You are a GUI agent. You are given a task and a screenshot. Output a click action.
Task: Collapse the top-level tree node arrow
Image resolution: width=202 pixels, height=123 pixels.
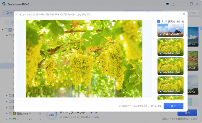[3, 30]
